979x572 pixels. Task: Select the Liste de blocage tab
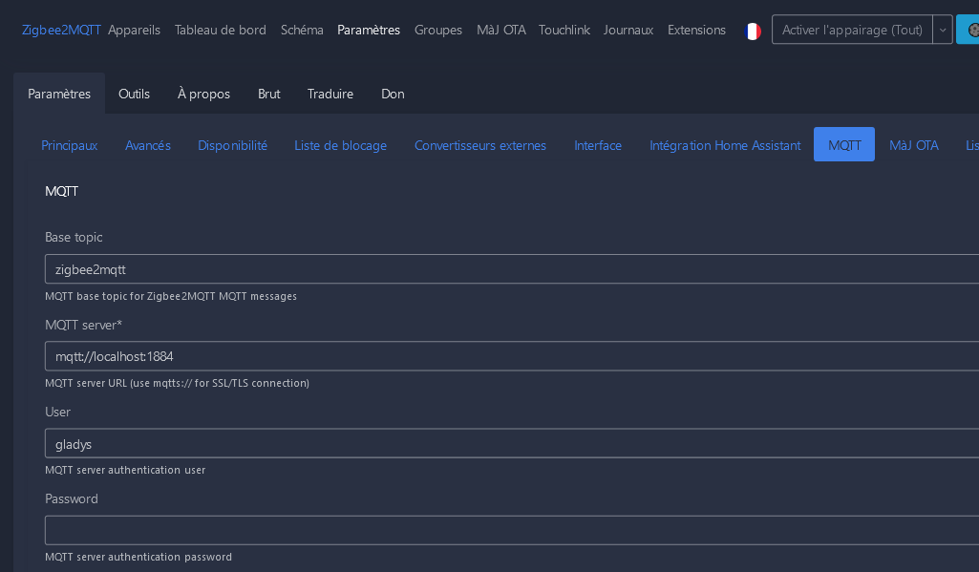[x=341, y=145]
